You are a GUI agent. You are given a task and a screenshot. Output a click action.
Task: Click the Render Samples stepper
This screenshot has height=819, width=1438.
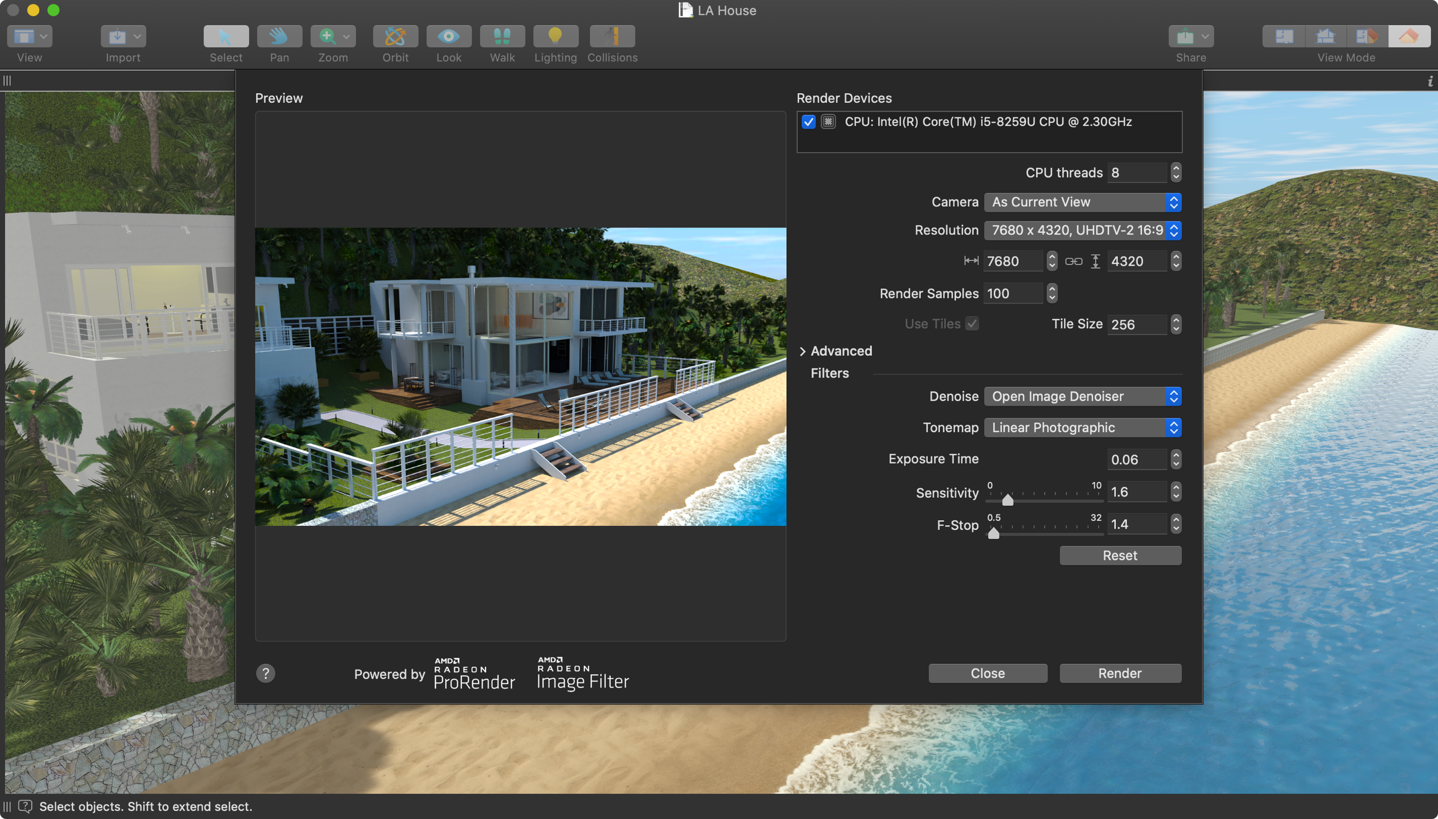pos(1051,293)
